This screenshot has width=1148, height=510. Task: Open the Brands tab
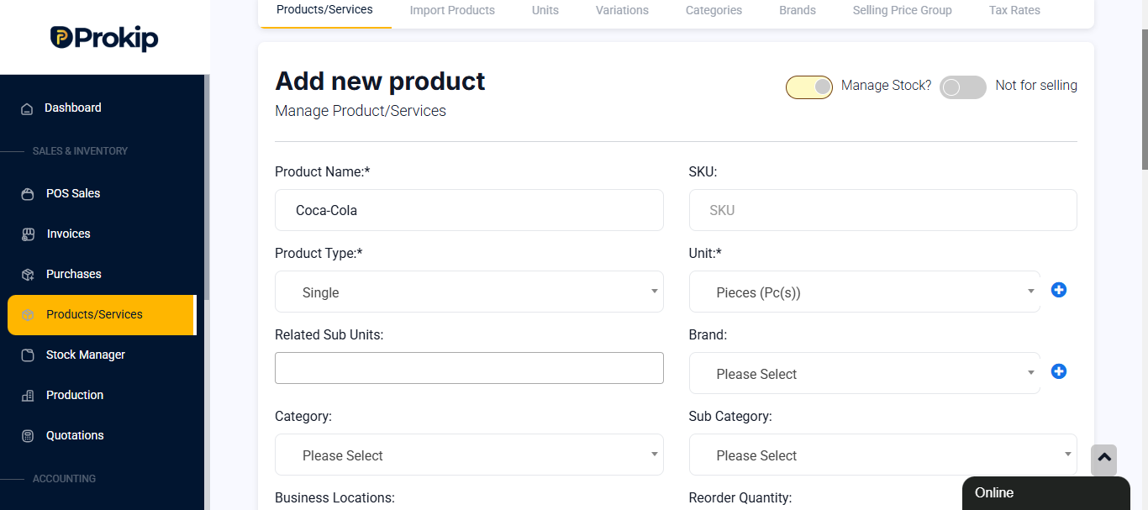798,11
